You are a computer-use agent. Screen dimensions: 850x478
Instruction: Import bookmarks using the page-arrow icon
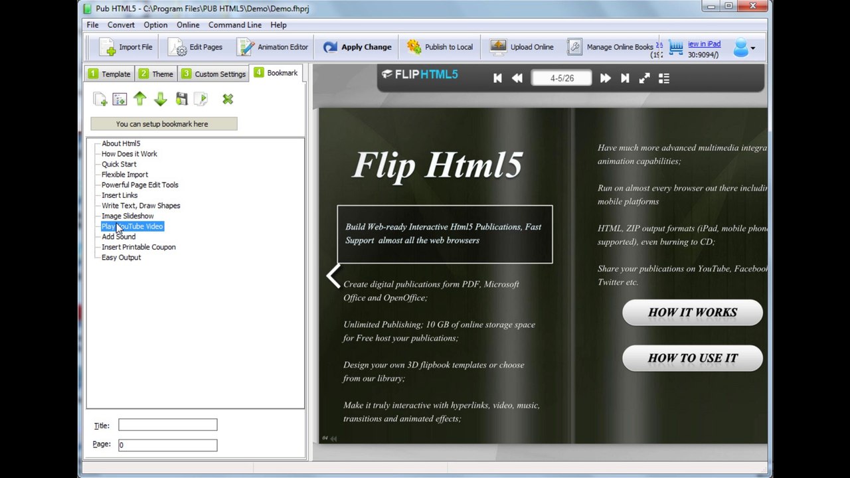tap(201, 99)
